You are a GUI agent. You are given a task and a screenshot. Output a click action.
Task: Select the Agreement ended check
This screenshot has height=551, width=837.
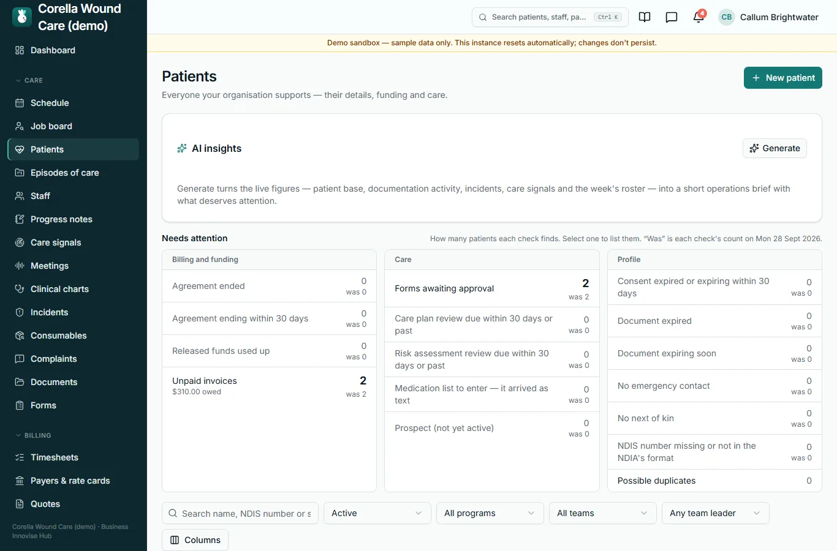point(269,286)
